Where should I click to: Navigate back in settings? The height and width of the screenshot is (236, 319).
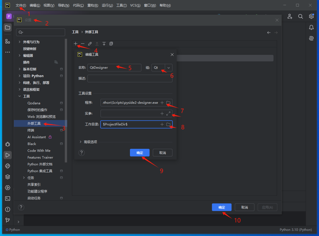(269, 32)
